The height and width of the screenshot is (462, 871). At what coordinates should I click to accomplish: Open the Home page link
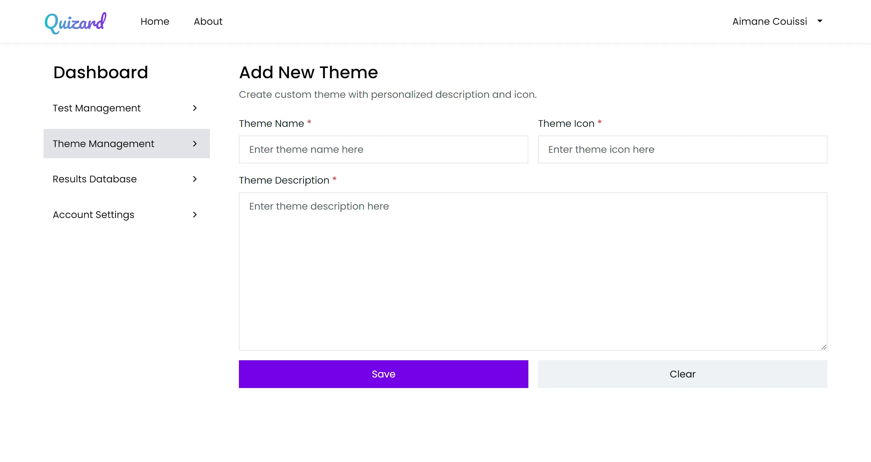(x=155, y=22)
